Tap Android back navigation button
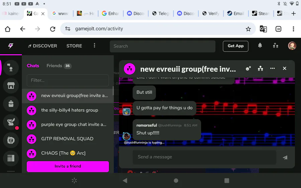 coord(125,180)
